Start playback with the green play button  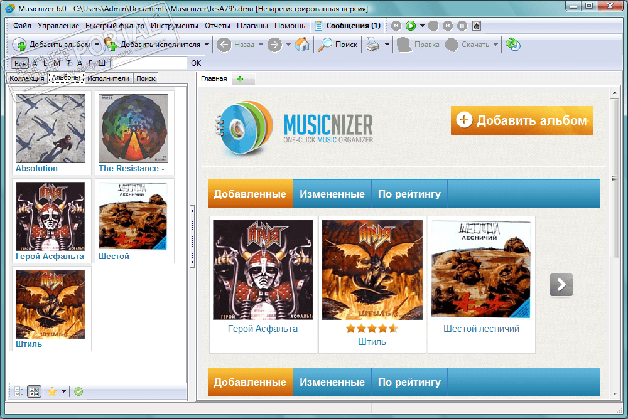(x=411, y=26)
